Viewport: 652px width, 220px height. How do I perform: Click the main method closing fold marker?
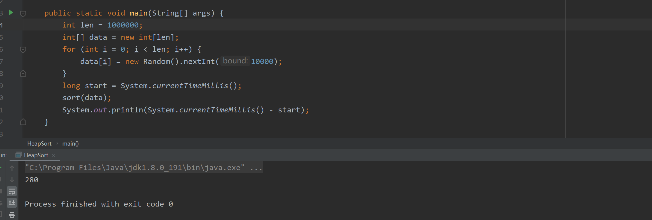pyautogui.click(x=23, y=122)
